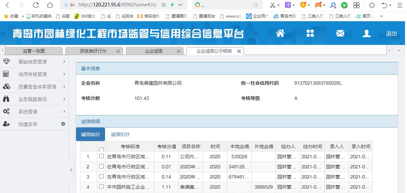This screenshot has height=193, width=407.
Task: Click the 退出 logout link
Action: point(391,34)
